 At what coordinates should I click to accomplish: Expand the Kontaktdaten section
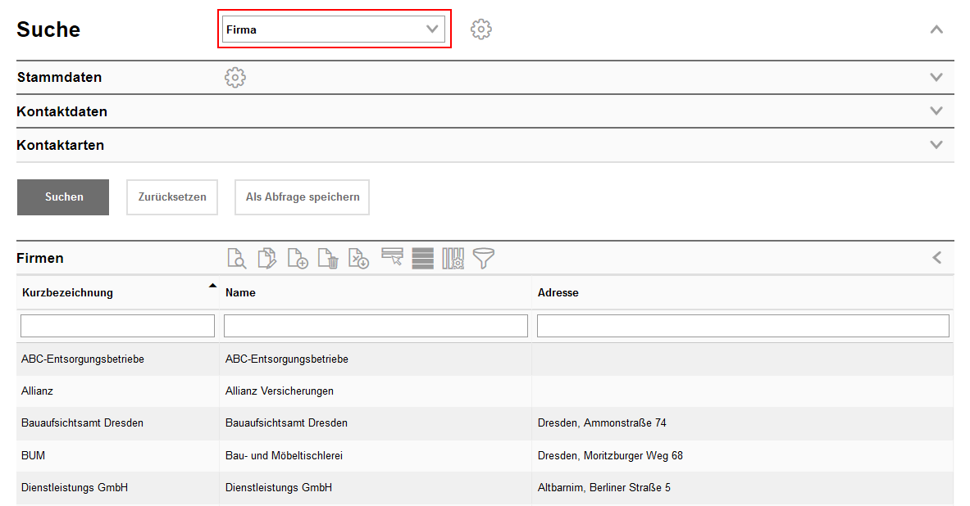[x=936, y=111]
